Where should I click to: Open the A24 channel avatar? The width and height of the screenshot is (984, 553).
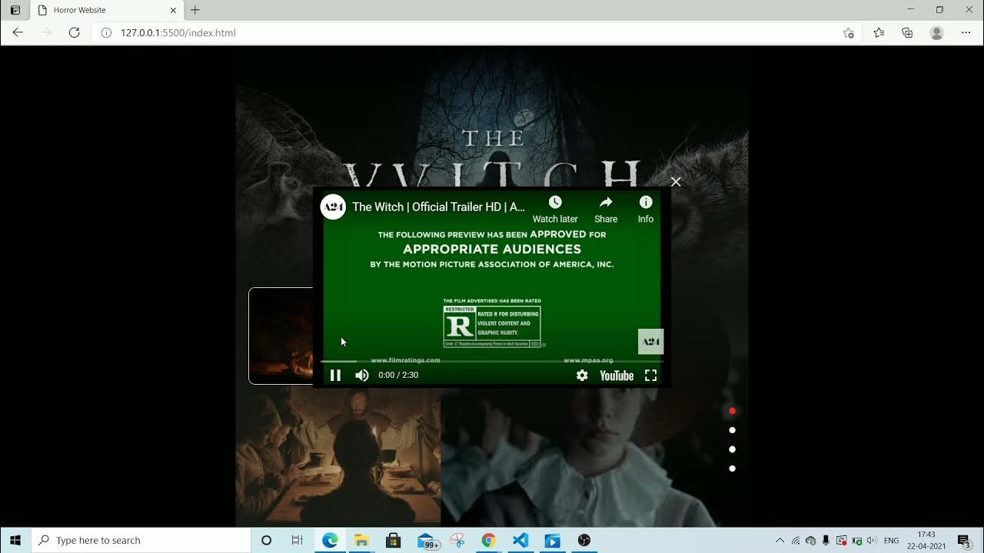[333, 207]
